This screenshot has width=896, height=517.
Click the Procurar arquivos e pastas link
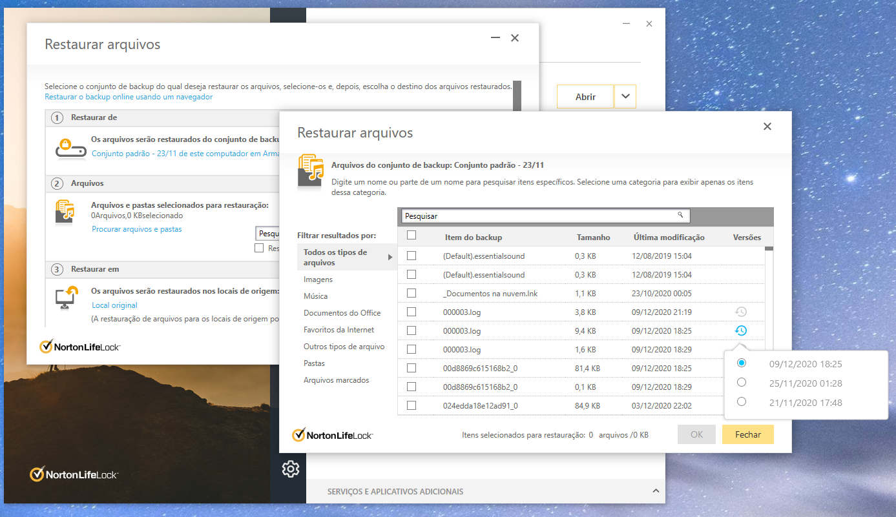(137, 229)
